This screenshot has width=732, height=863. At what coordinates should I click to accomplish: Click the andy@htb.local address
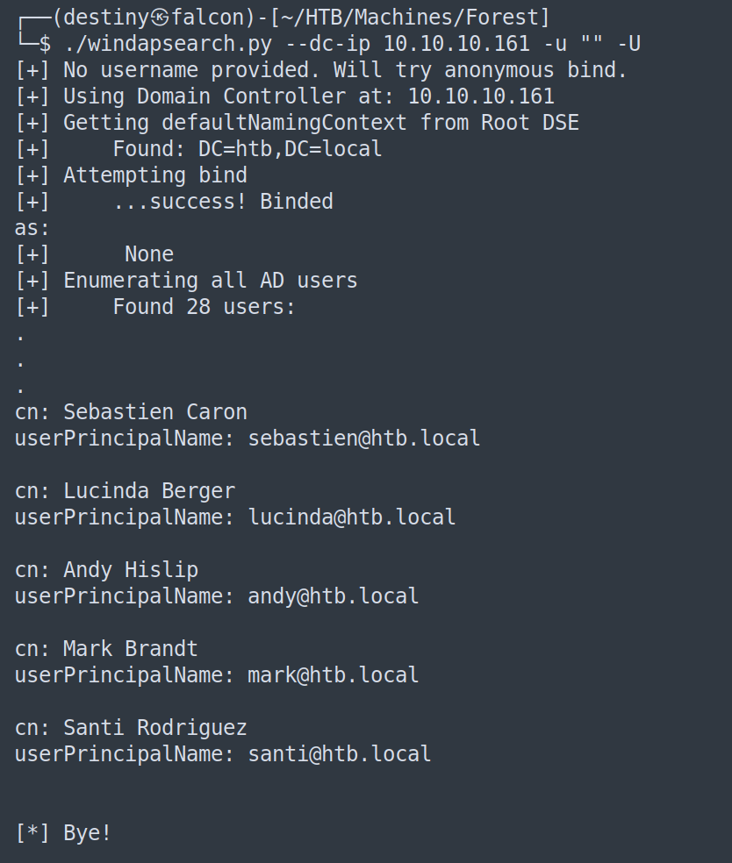tap(334, 596)
